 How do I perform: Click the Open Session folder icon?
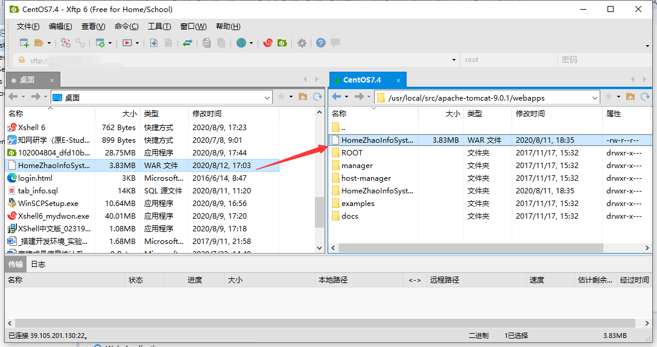(39, 43)
